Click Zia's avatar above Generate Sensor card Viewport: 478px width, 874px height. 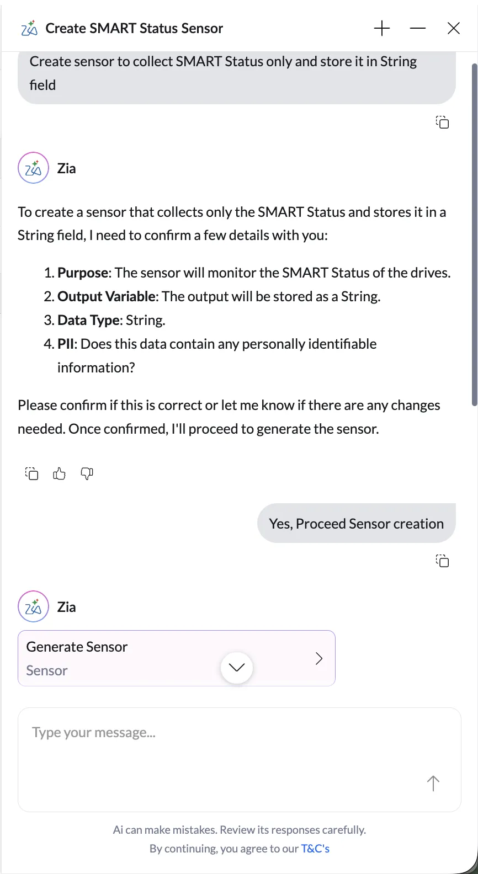(33, 606)
